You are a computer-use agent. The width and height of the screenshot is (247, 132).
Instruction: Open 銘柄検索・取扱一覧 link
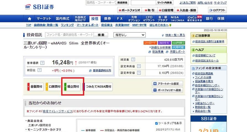[46, 25]
